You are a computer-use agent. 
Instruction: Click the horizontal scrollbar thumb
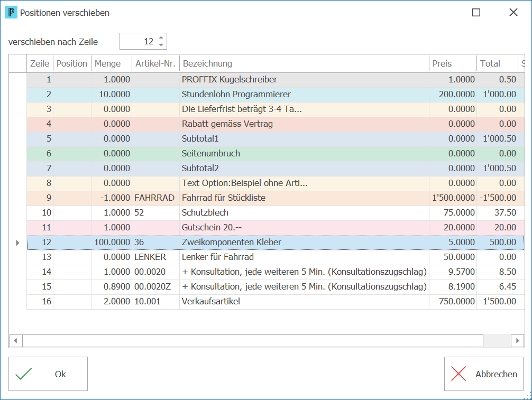(x=253, y=341)
